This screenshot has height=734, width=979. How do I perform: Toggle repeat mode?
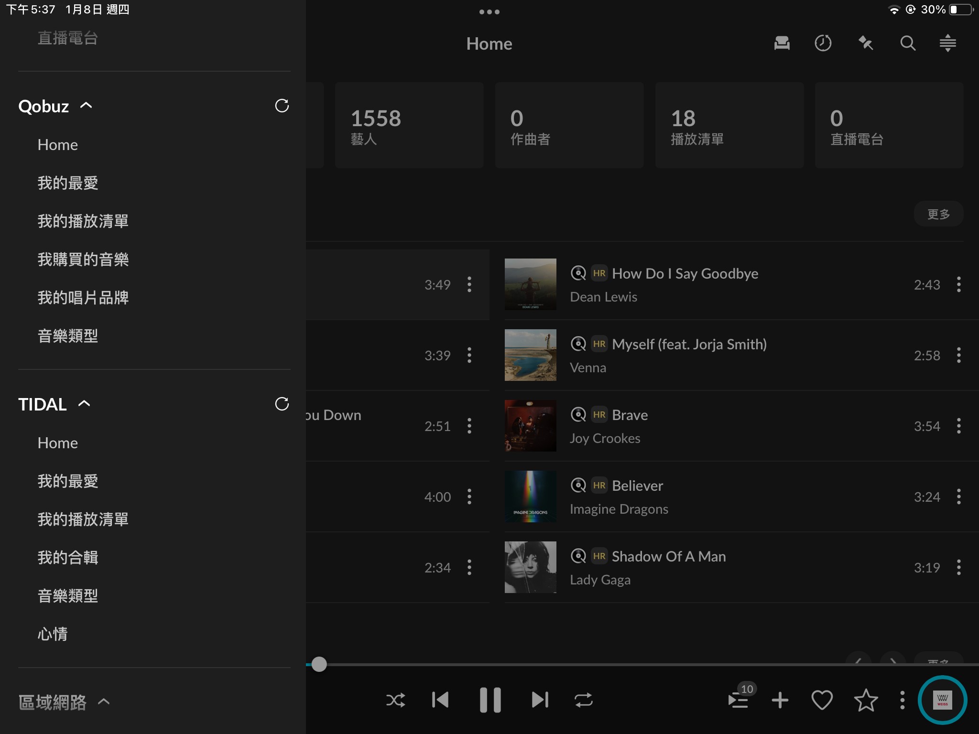[x=583, y=700]
